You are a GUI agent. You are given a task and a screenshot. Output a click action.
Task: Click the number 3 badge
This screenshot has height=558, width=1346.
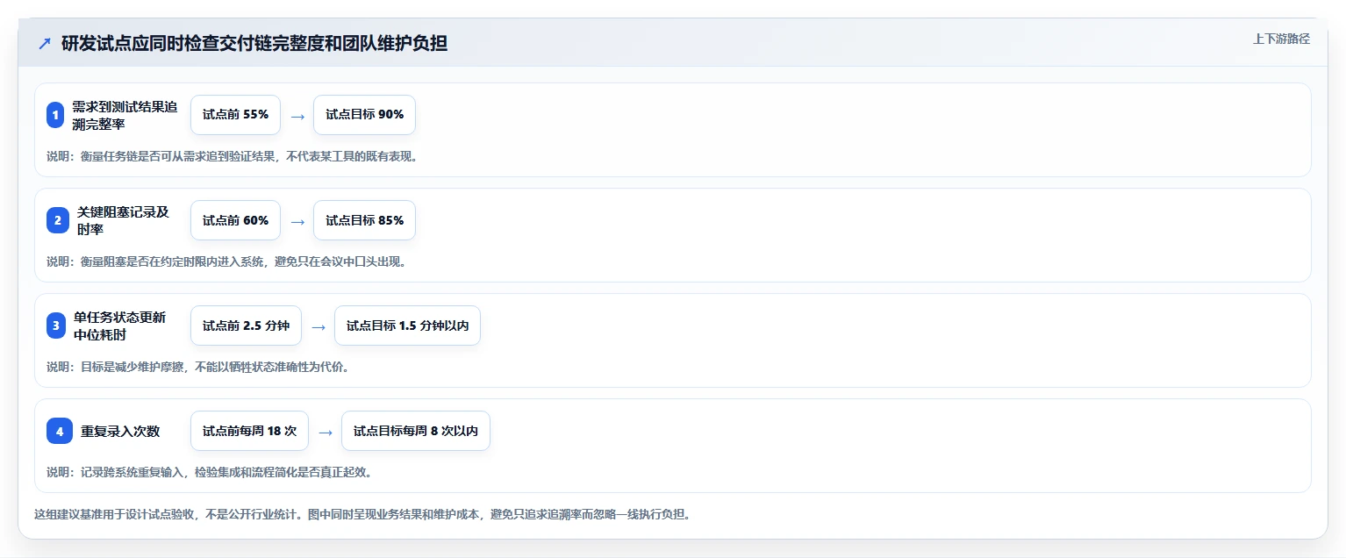(56, 325)
